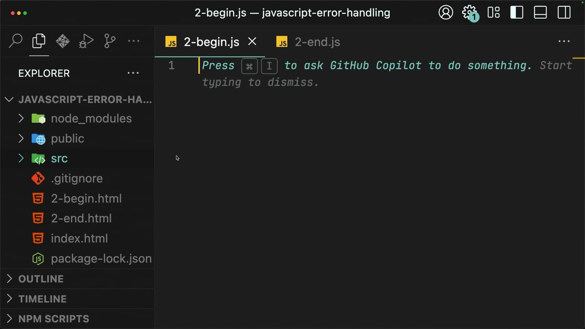
Task: Expand the OUTLINE section
Action: (77, 279)
